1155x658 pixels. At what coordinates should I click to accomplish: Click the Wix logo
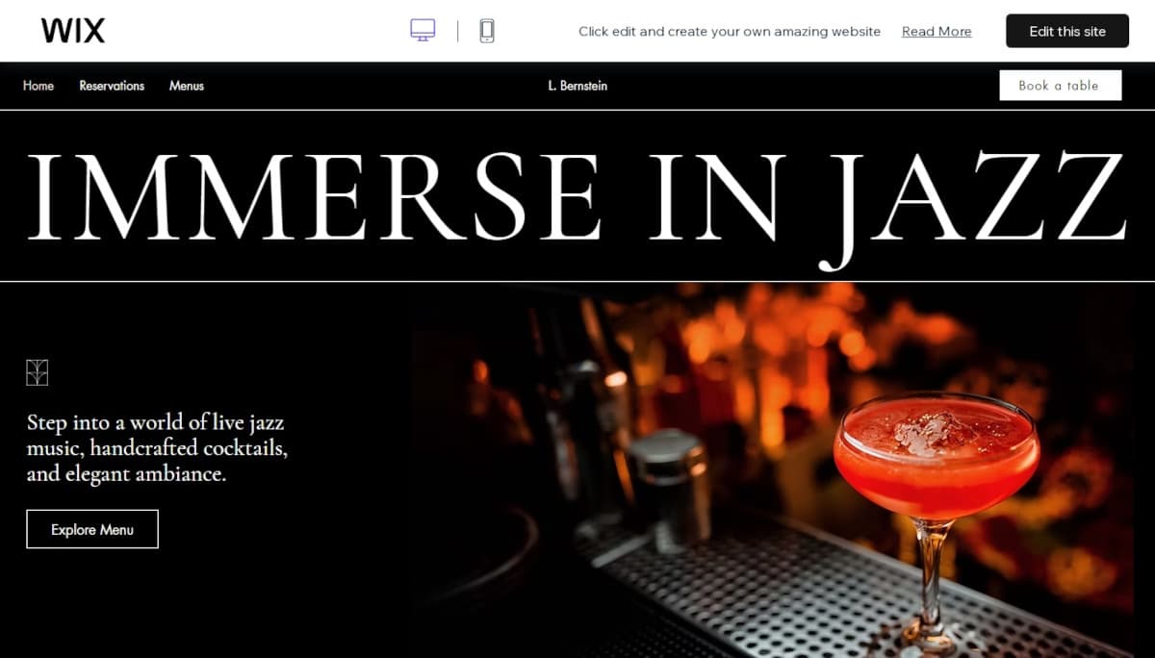click(73, 31)
